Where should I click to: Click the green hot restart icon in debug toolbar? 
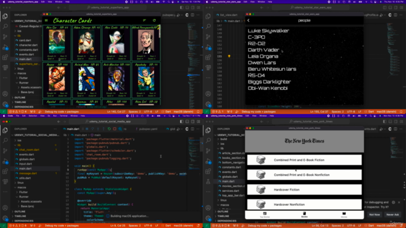(x=109, y=129)
